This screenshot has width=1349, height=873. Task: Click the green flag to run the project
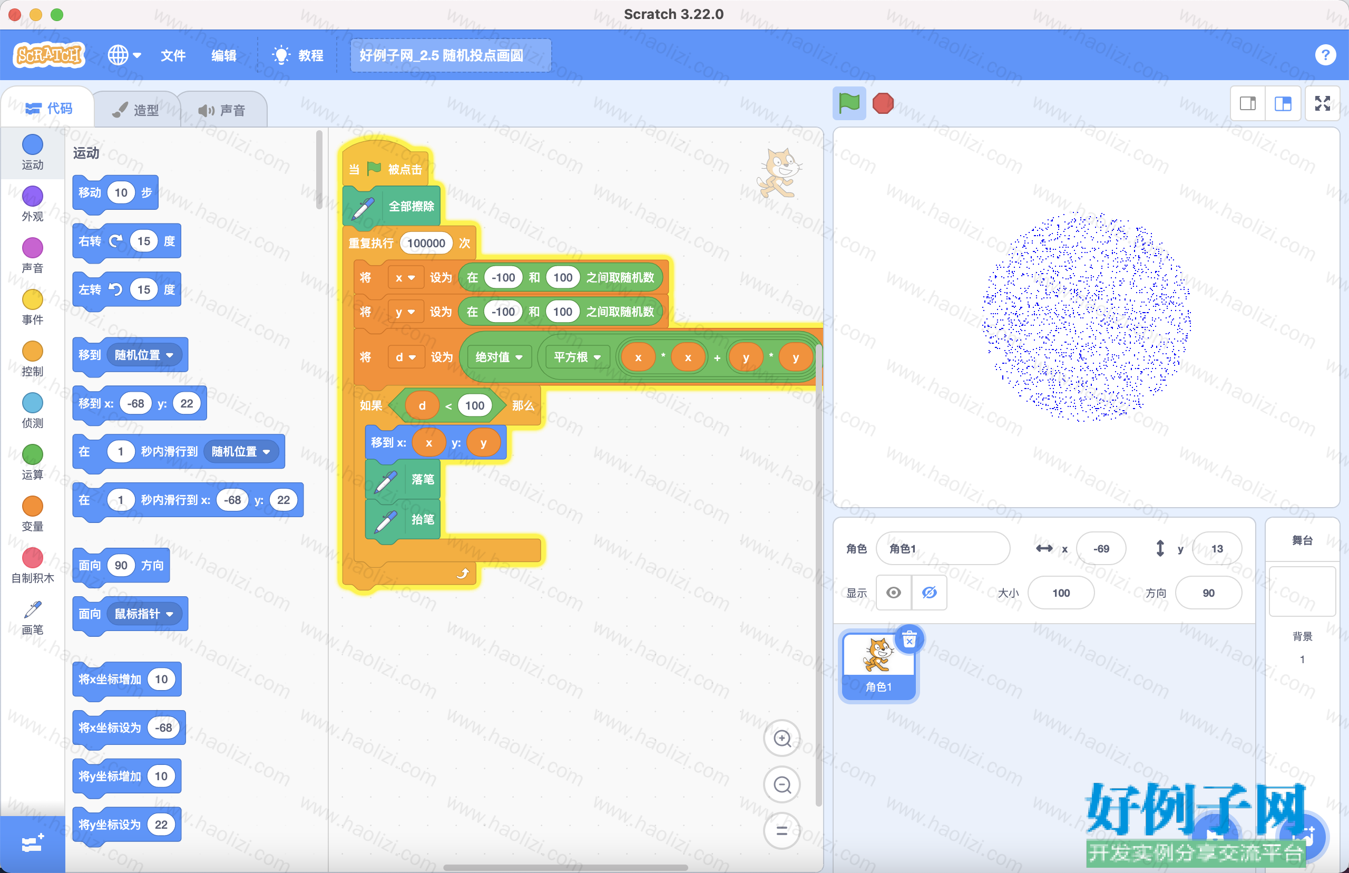(849, 103)
